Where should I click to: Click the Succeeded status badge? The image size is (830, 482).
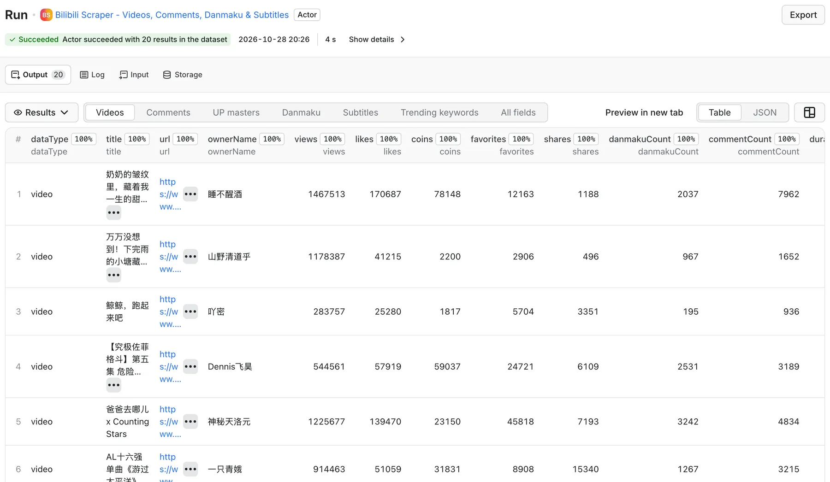[118, 40]
